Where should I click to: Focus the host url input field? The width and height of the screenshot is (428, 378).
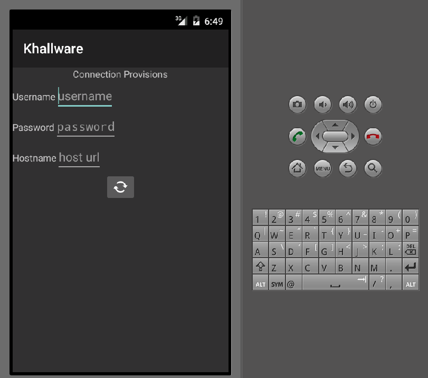(x=79, y=158)
